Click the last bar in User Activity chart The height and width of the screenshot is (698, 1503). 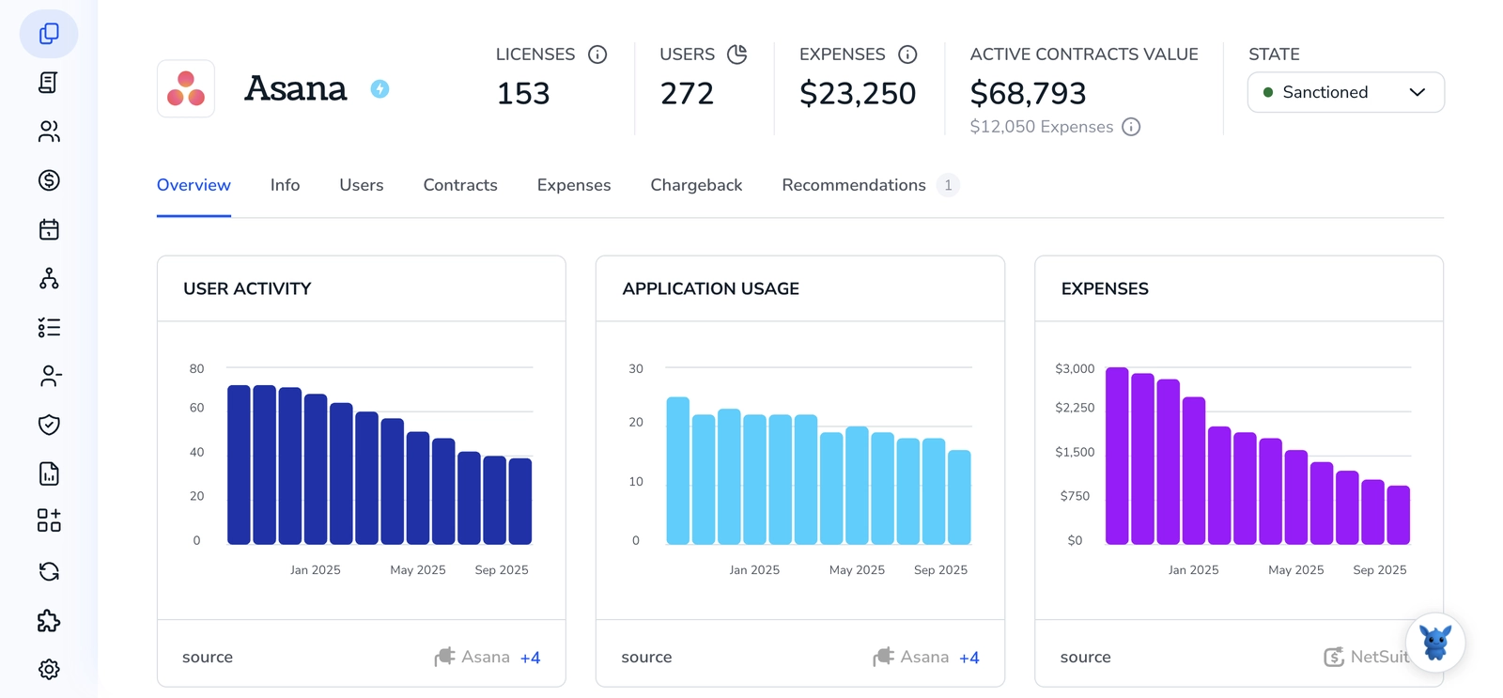520,501
